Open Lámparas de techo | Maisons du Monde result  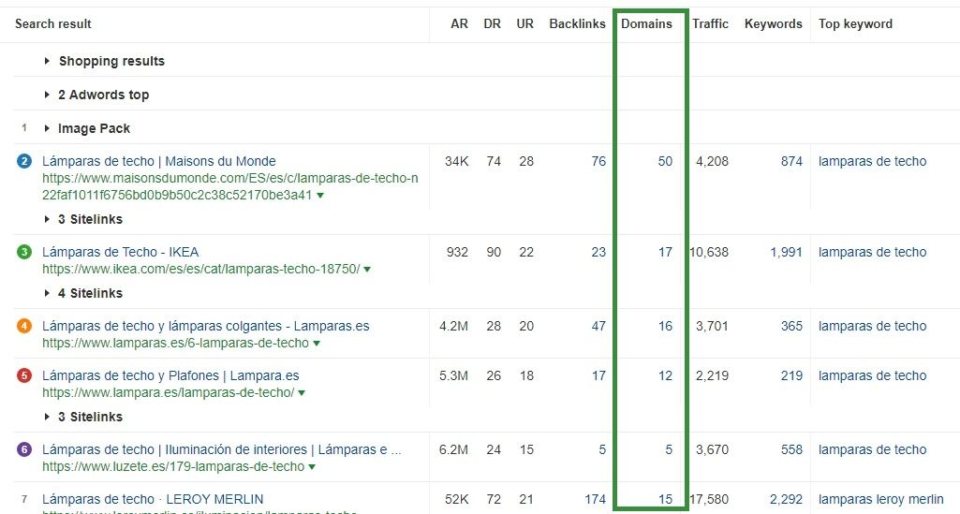click(x=159, y=162)
